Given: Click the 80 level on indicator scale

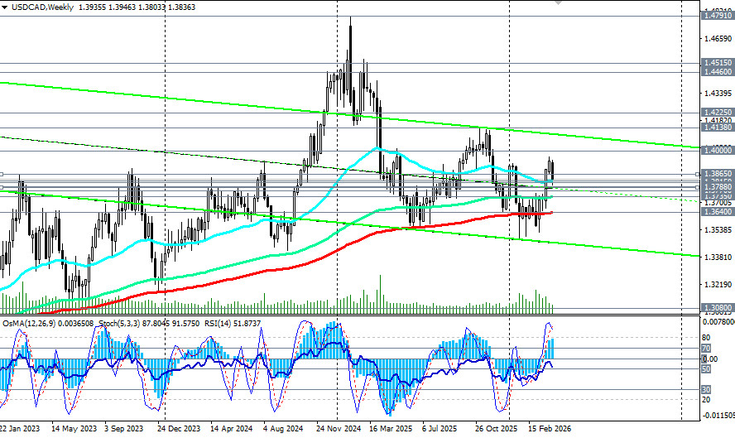Looking at the screenshot, I should [x=706, y=337].
